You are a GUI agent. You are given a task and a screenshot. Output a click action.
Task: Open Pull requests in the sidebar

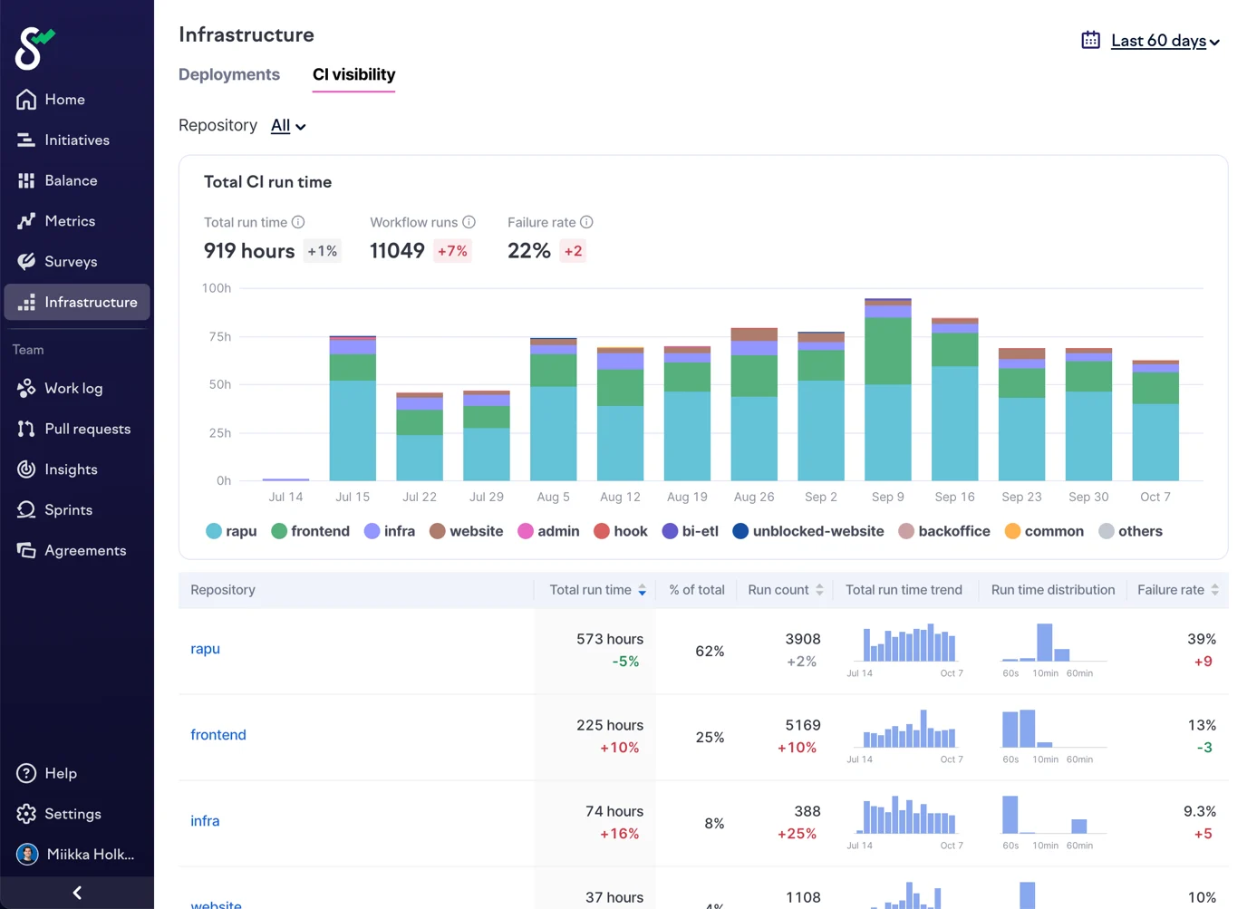[x=87, y=429]
